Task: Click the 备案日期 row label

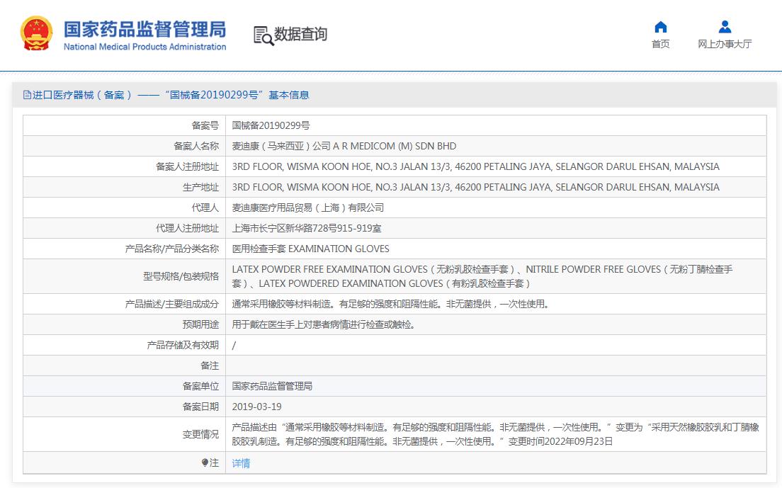Action: (x=200, y=407)
